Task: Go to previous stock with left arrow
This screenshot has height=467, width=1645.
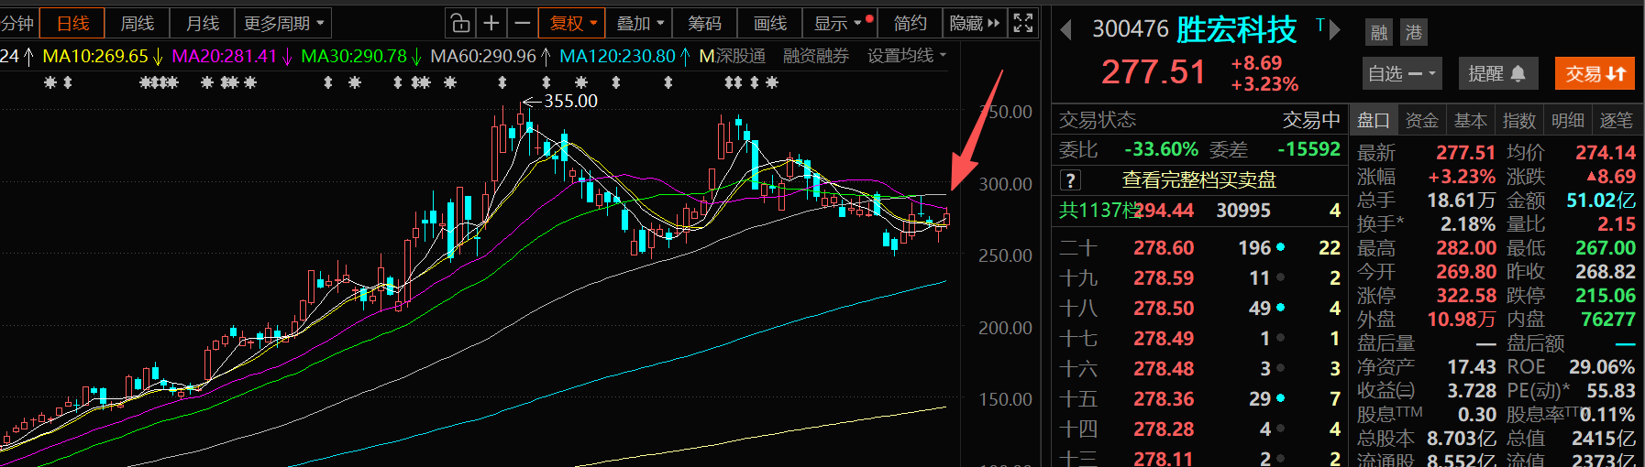Action: tap(1065, 30)
